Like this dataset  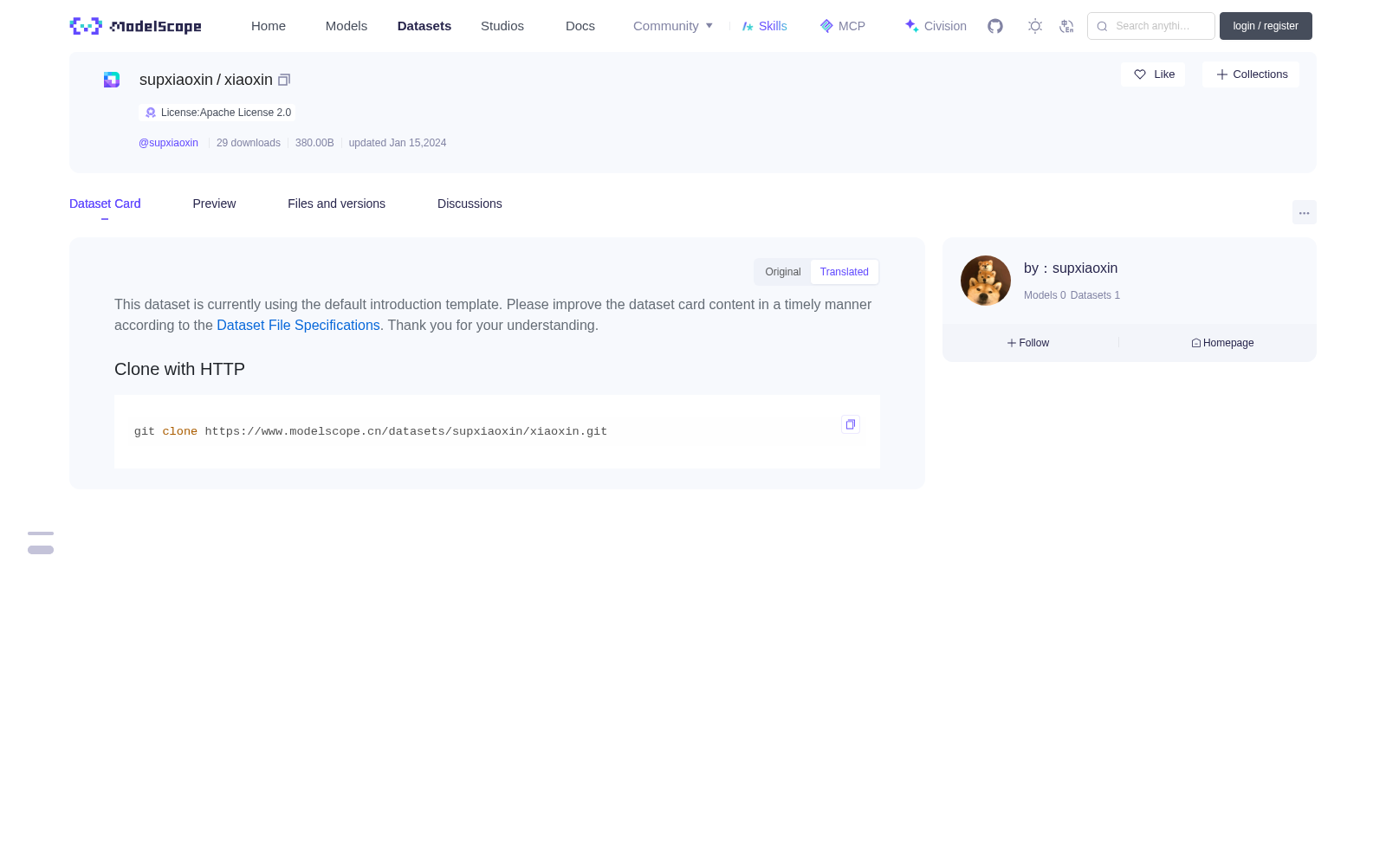[x=1153, y=74]
